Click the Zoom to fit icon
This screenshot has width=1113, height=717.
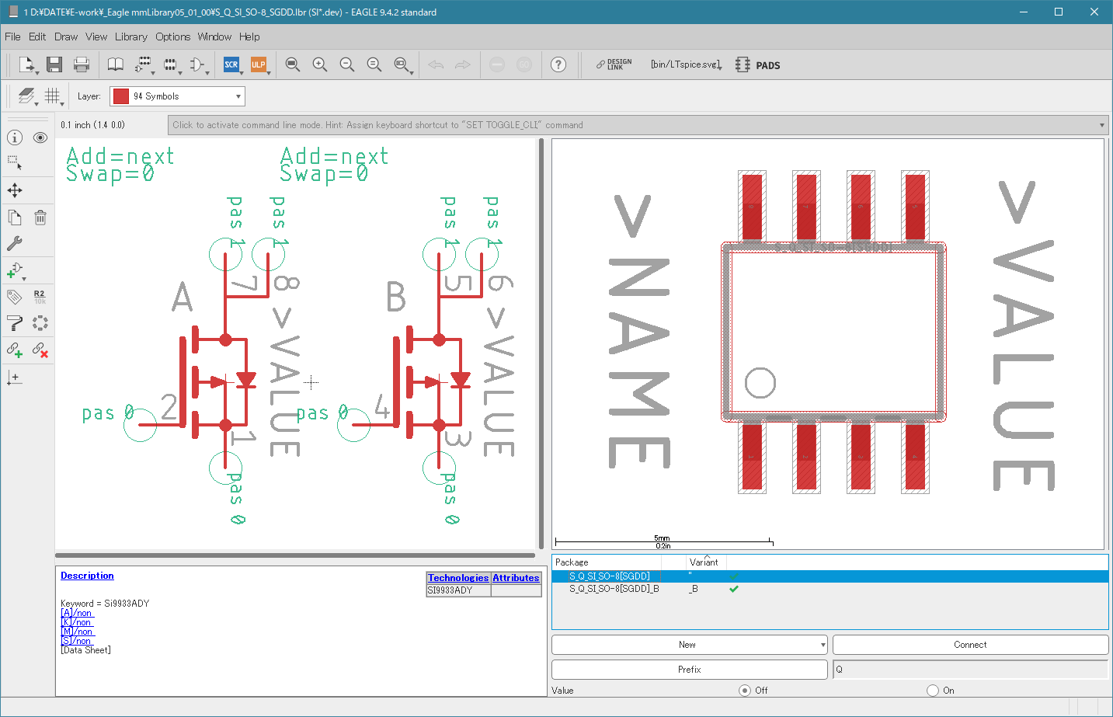coord(293,64)
